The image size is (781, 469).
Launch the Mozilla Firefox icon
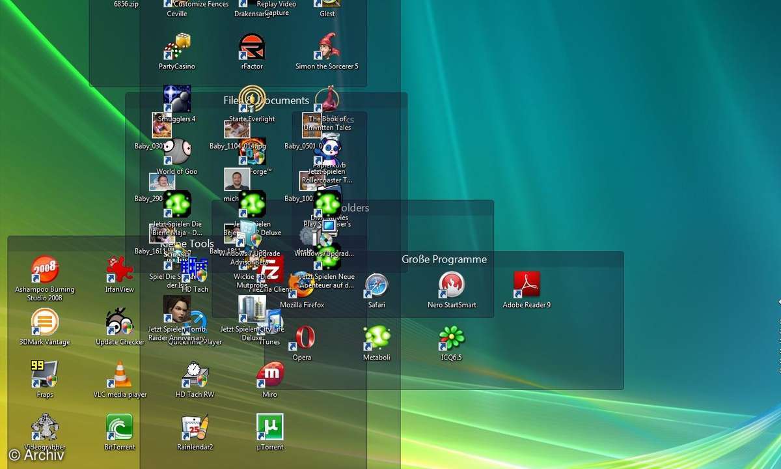302,285
